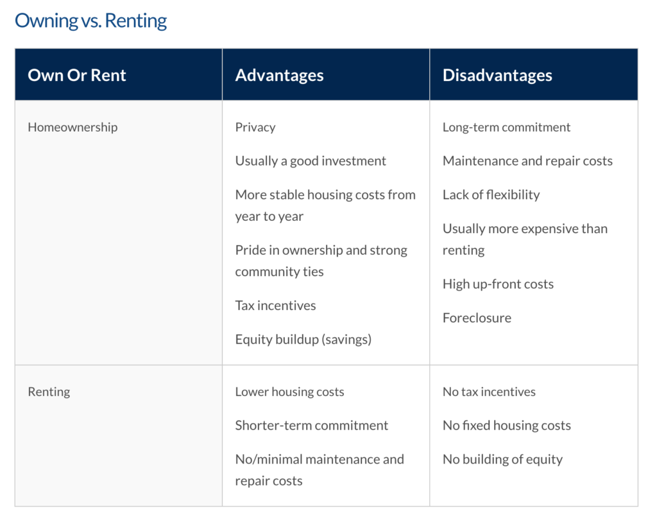Screen dimensions: 657x513
Task: Select "Usually a good investment" text
Action: [x=311, y=161]
